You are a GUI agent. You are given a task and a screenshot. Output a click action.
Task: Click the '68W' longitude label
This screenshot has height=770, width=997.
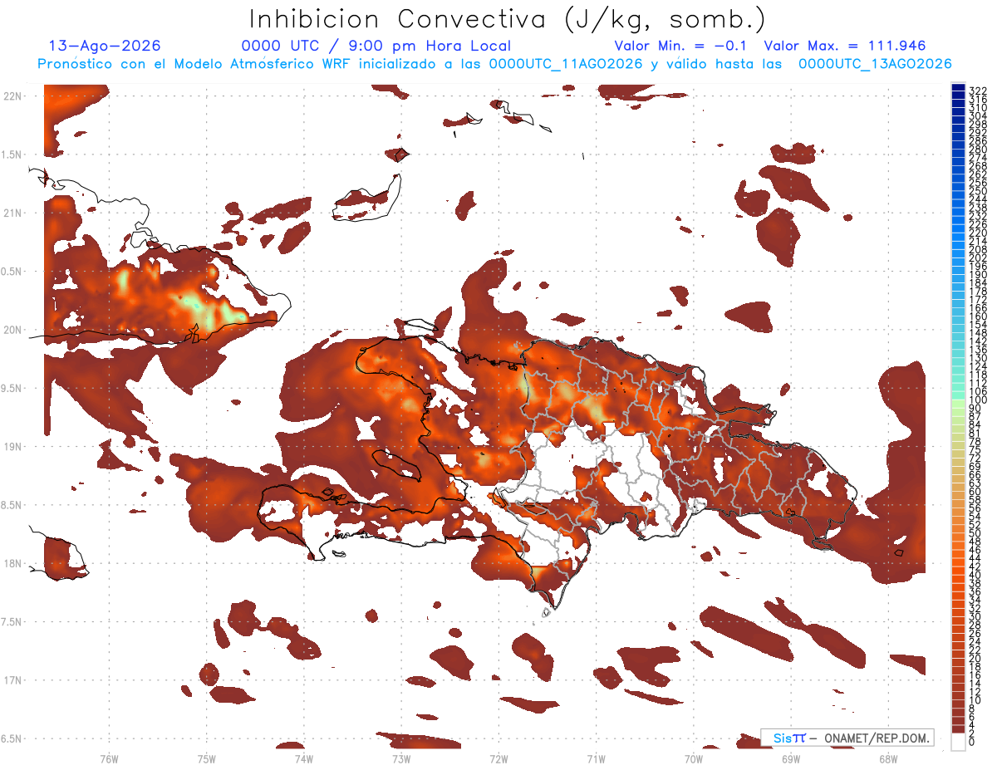[888, 758]
